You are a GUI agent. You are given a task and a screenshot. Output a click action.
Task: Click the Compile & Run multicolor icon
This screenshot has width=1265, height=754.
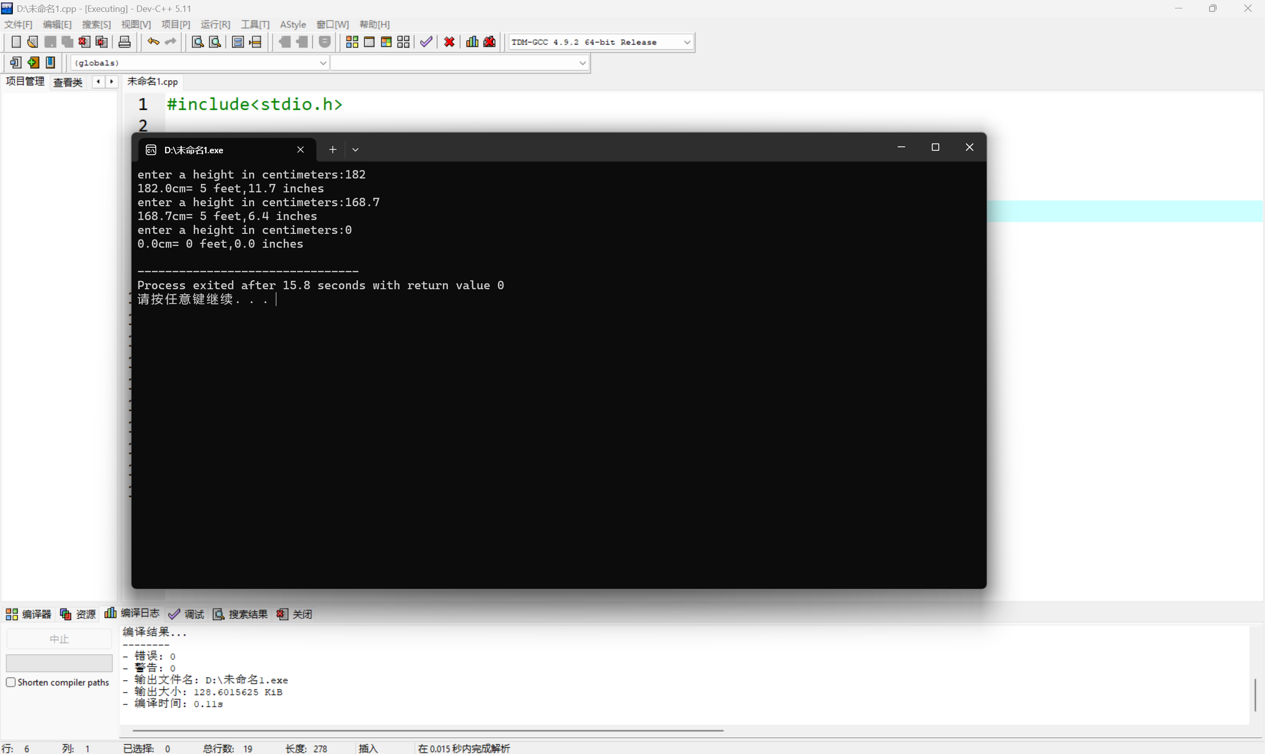[386, 42]
